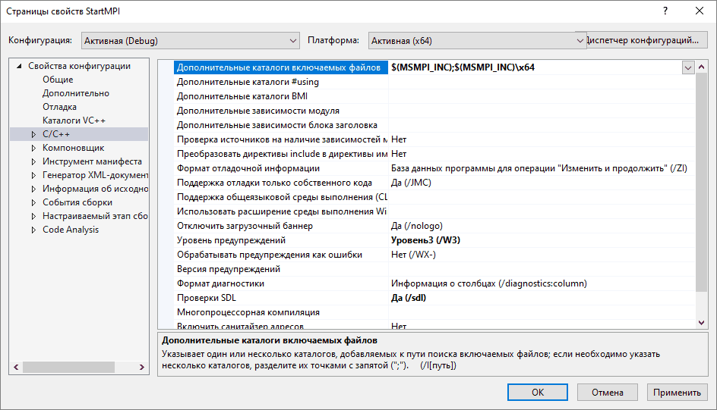Expand События сборки tree node

pyautogui.click(x=33, y=202)
